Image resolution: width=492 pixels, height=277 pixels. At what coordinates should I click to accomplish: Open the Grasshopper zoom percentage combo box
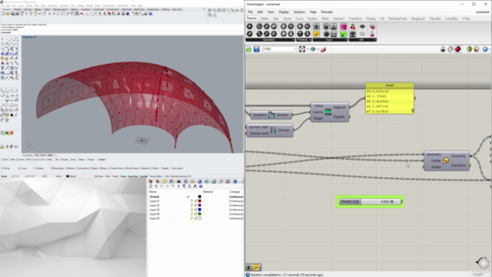(280, 49)
